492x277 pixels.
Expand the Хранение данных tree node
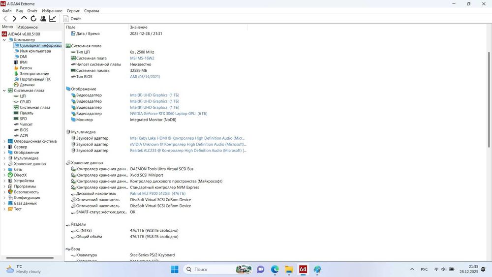coord(4,164)
